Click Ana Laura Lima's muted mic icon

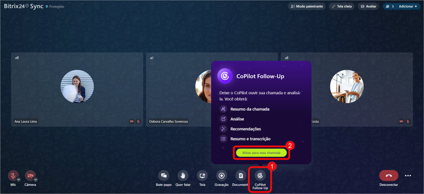pos(138,121)
